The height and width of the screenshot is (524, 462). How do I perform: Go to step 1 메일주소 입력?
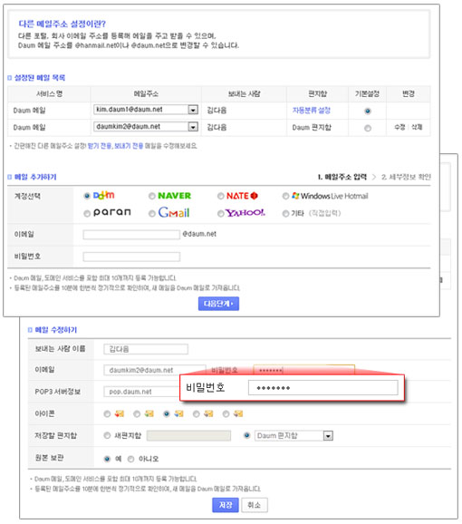pos(342,177)
